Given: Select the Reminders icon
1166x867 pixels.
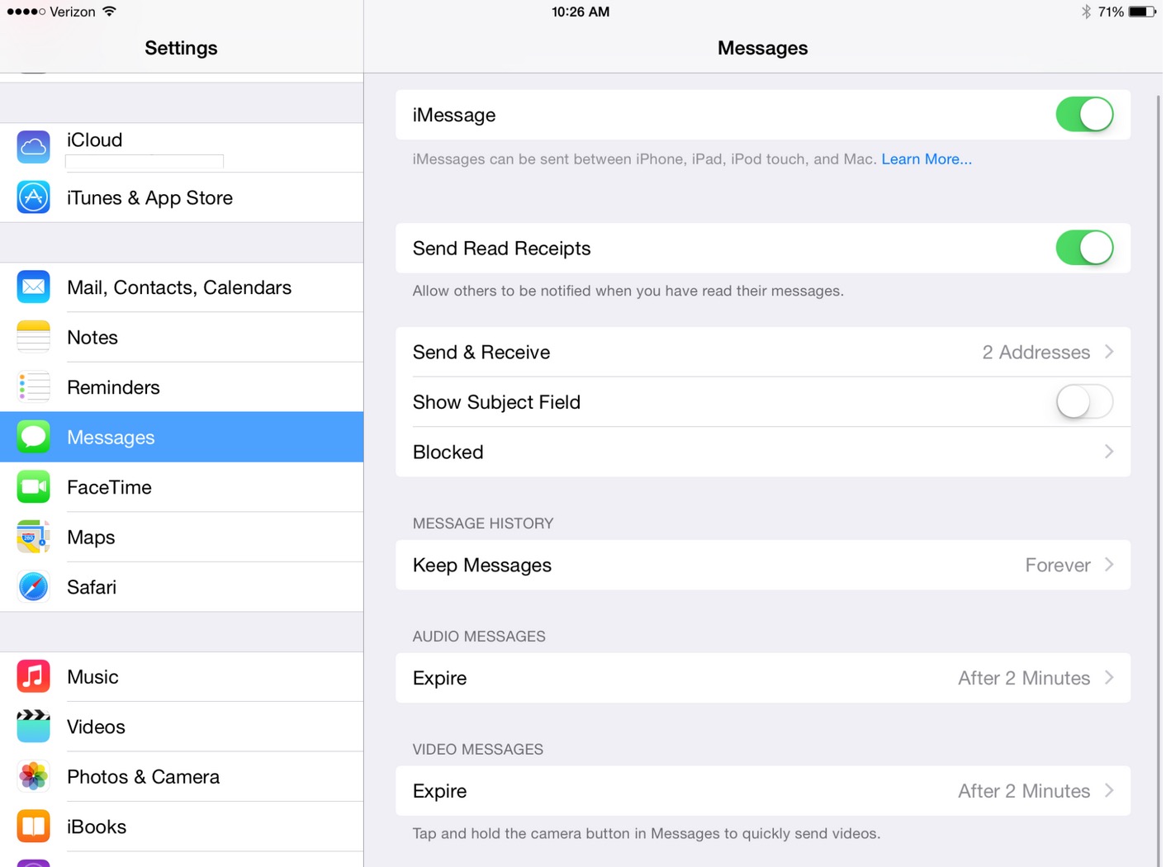Looking at the screenshot, I should tap(33, 386).
